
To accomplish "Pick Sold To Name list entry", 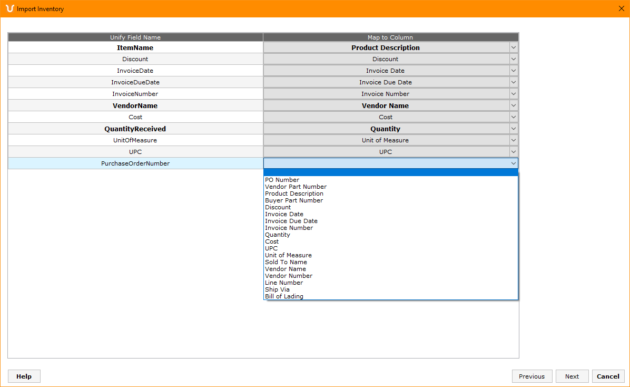I will coord(286,262).
